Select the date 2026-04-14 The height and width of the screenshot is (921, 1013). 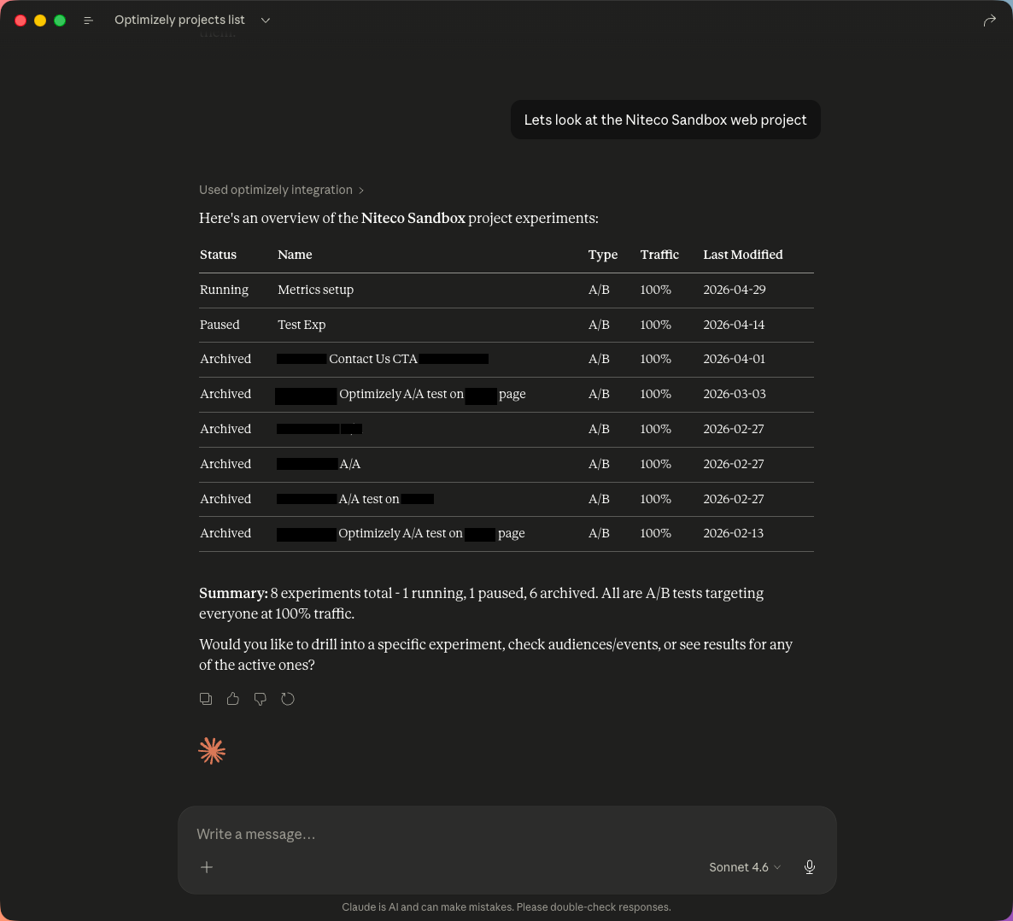coord(734,325)
